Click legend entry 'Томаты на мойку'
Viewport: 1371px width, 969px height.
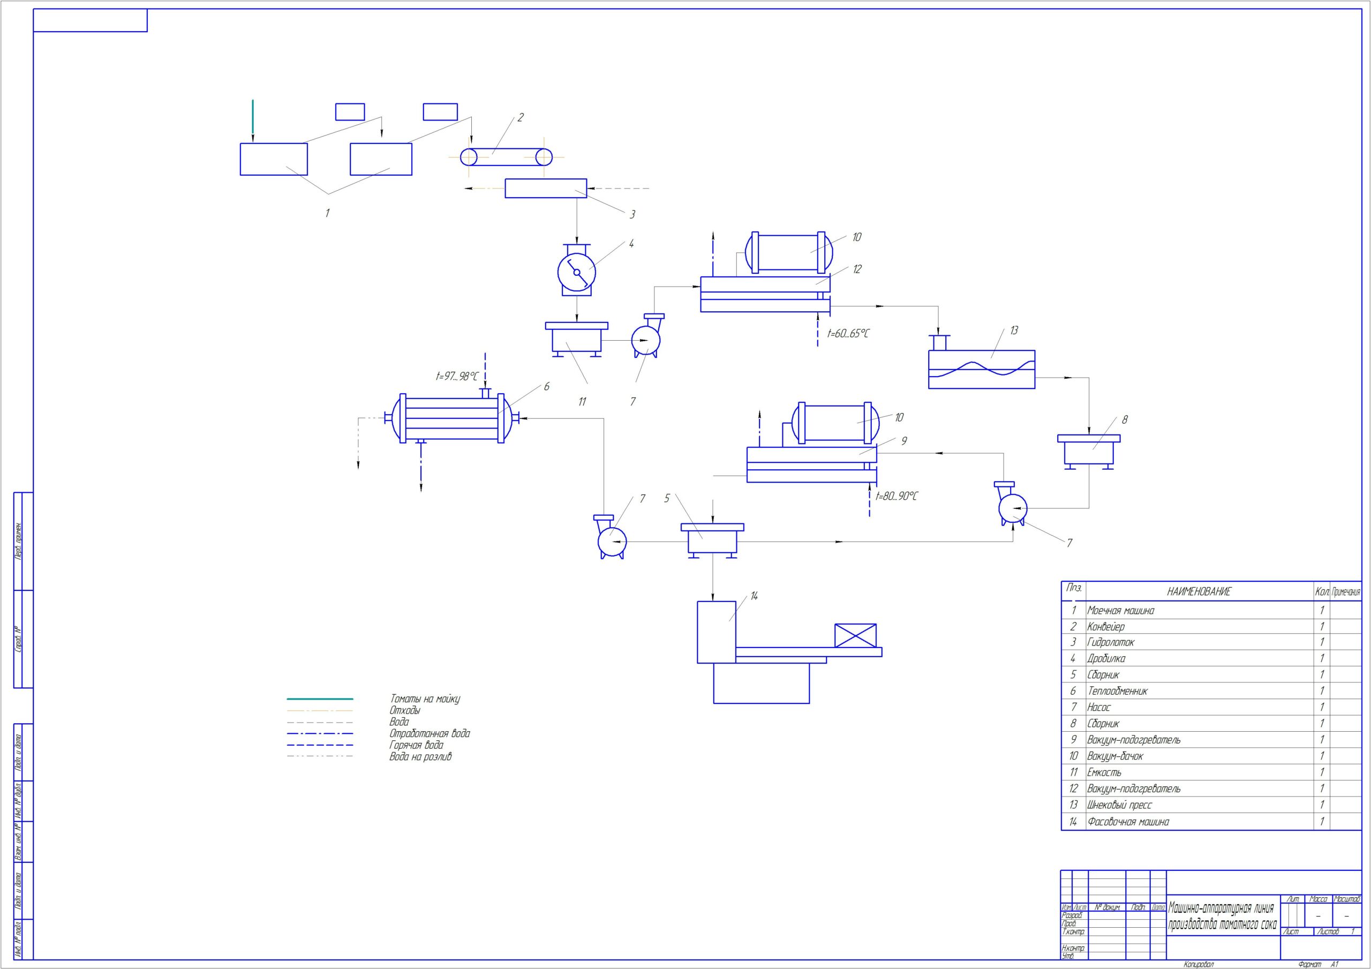pos(425,698)
